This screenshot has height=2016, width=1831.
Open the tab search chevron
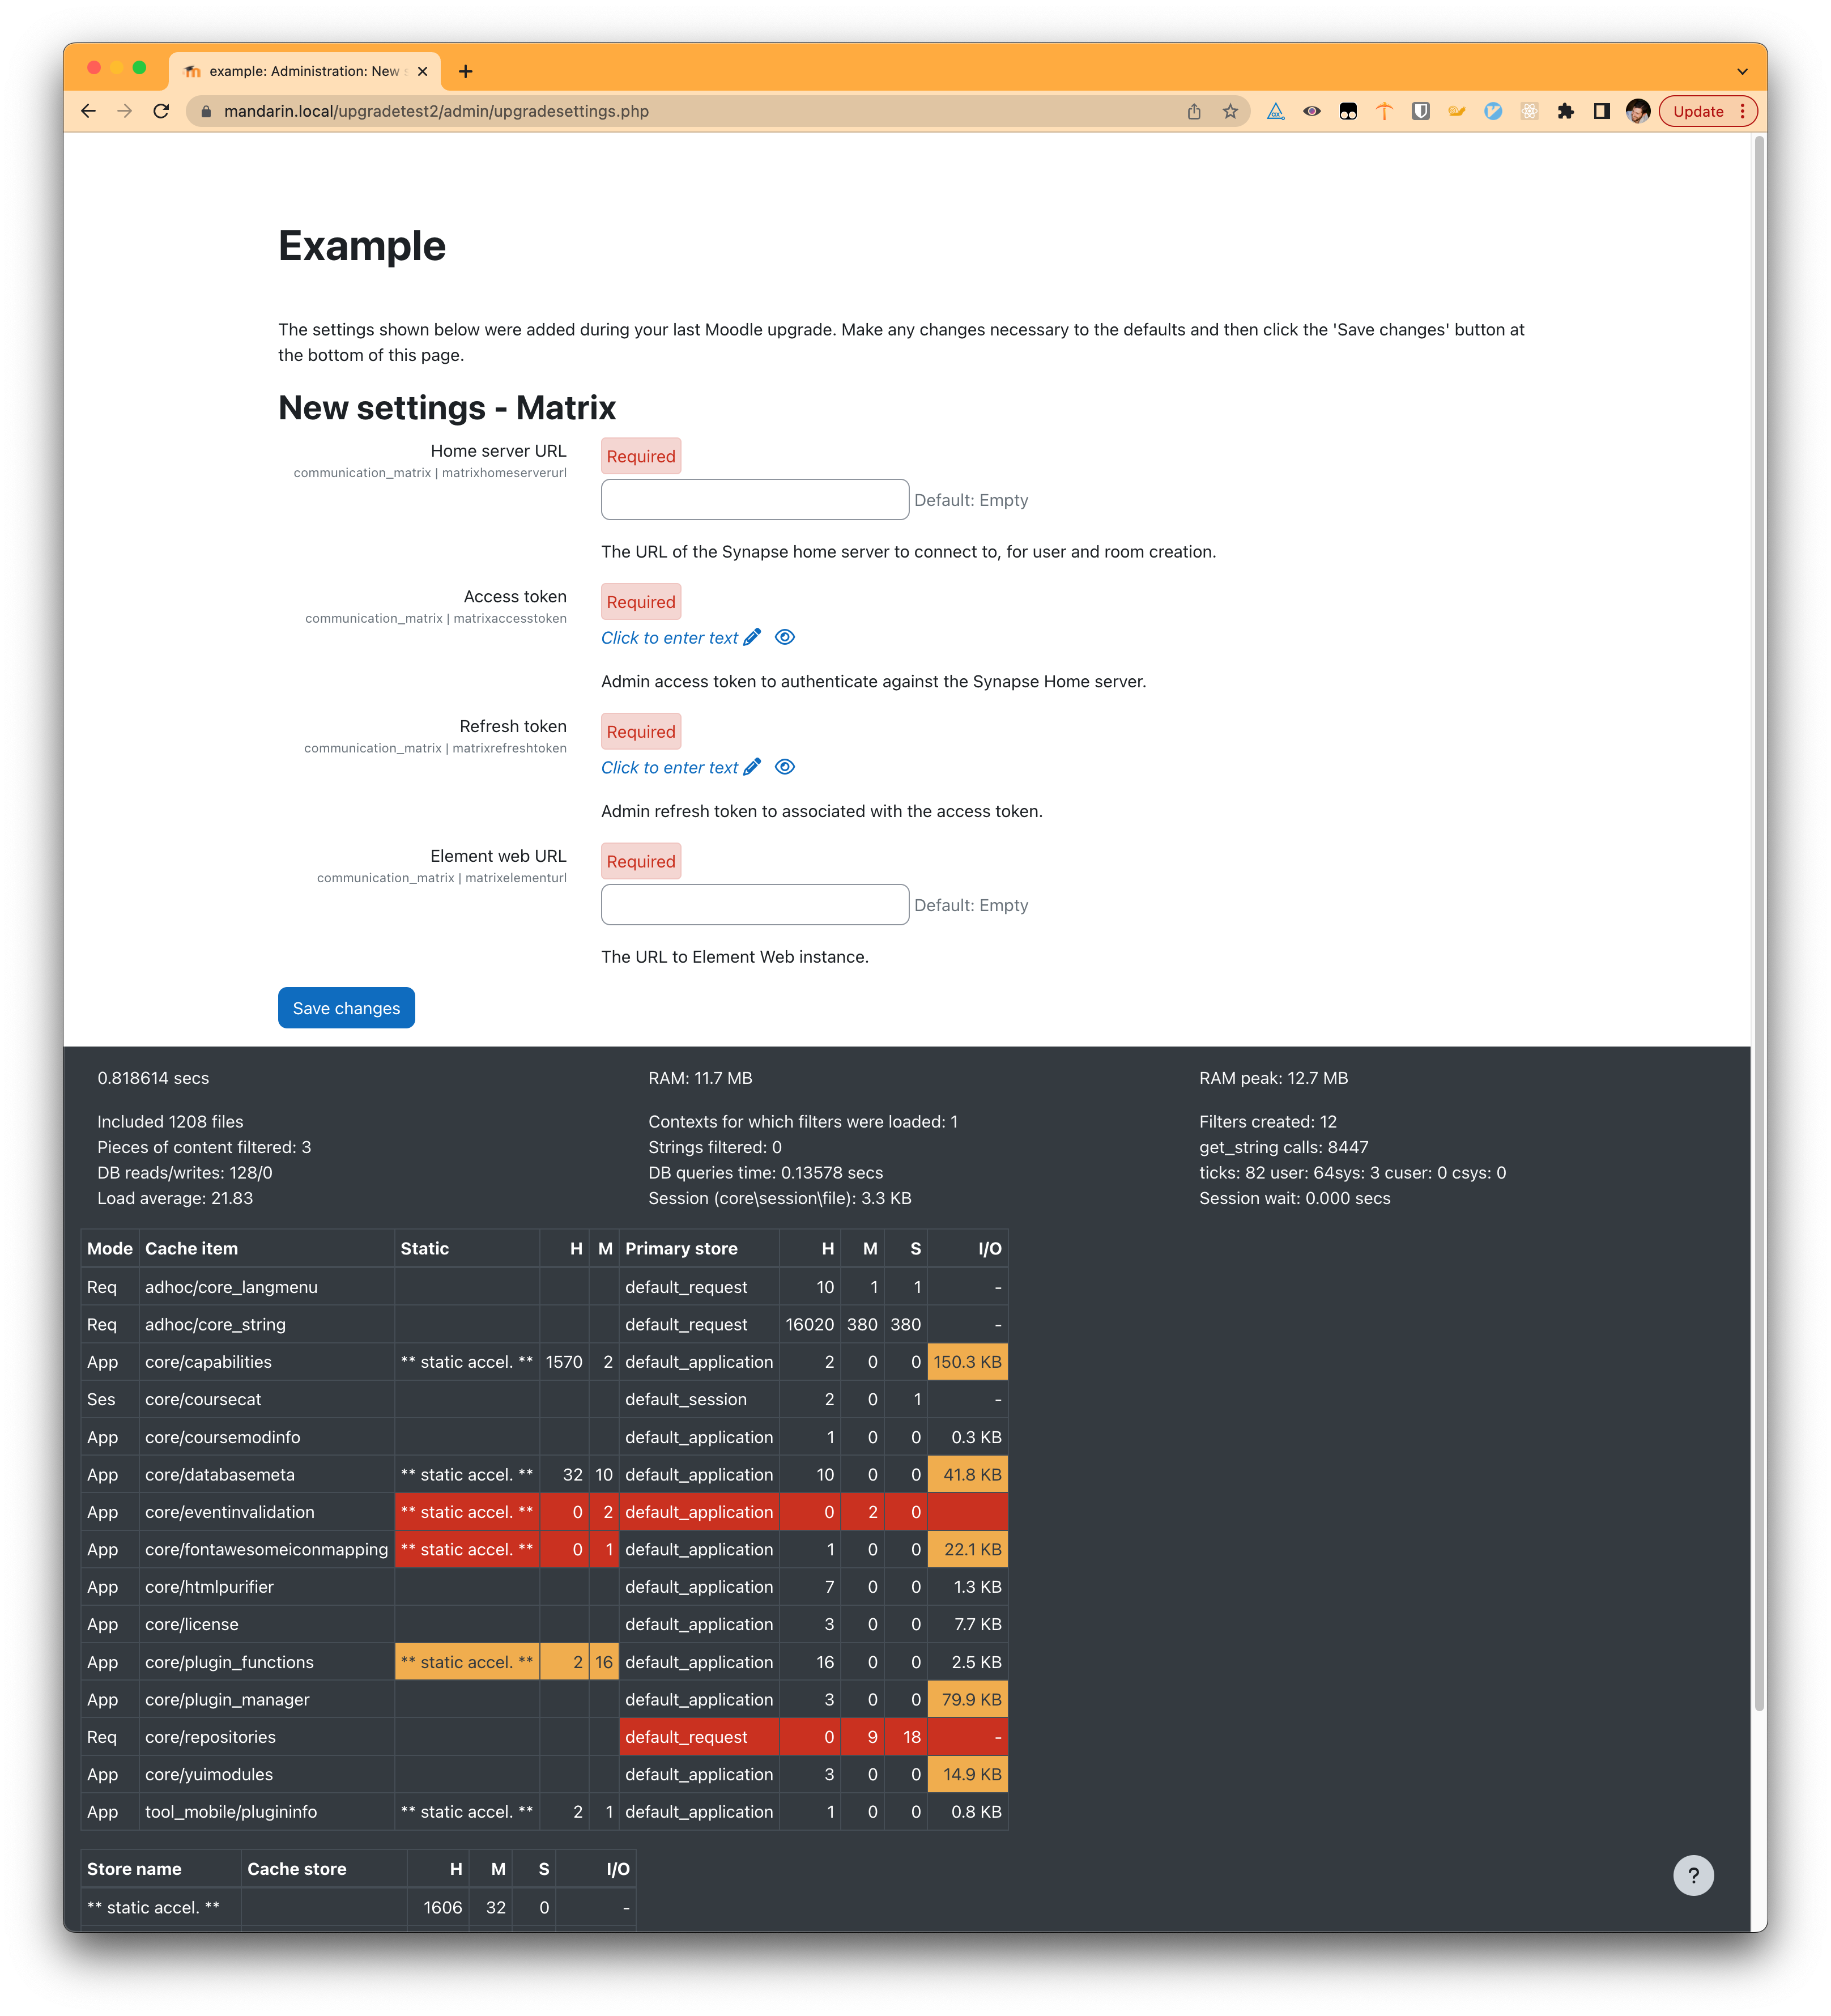pyautogui.click(x=1742, y=71)
